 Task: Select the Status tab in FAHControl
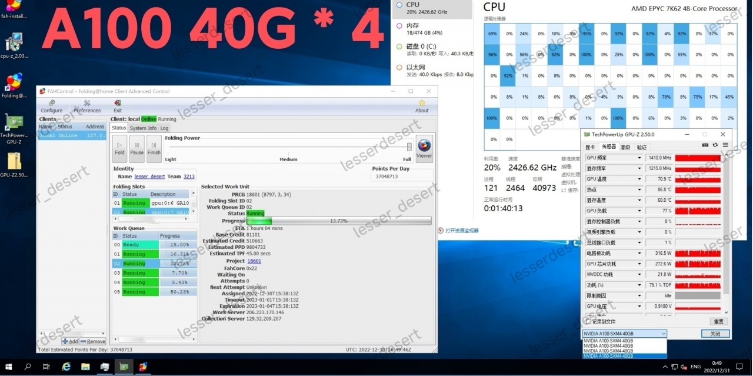pos(119,128)
